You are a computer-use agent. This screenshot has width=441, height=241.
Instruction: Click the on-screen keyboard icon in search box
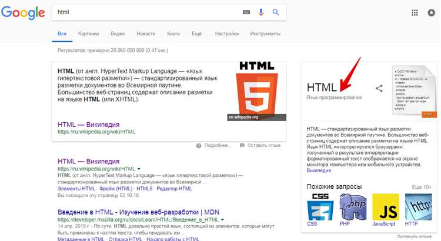click(x=246, y=12)
